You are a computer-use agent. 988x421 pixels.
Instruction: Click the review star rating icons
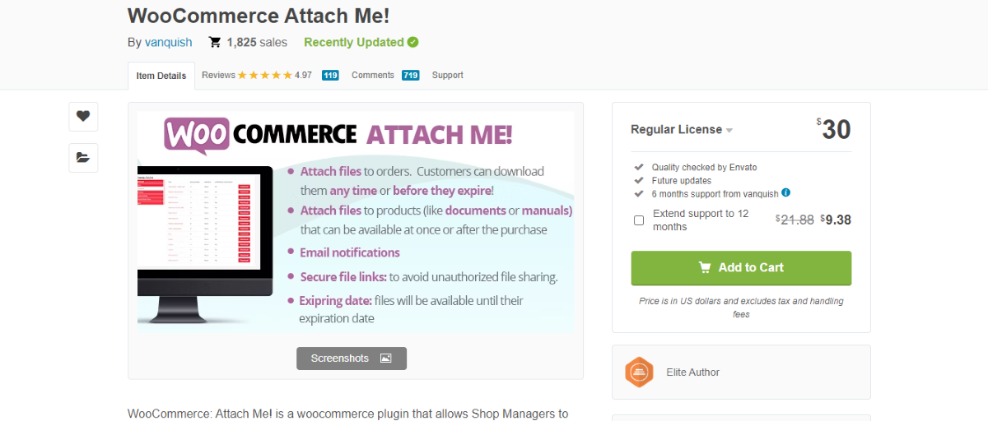click(264, 75)
